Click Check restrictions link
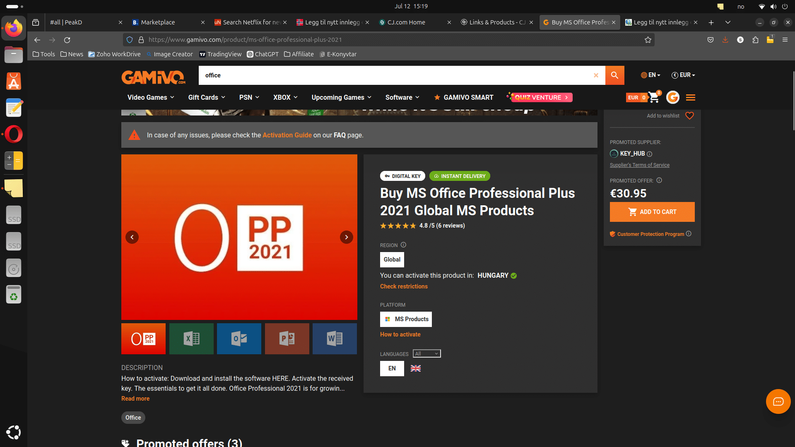Image resolution: width=795 pixels, height=447 pixels. tap(404, 286)
